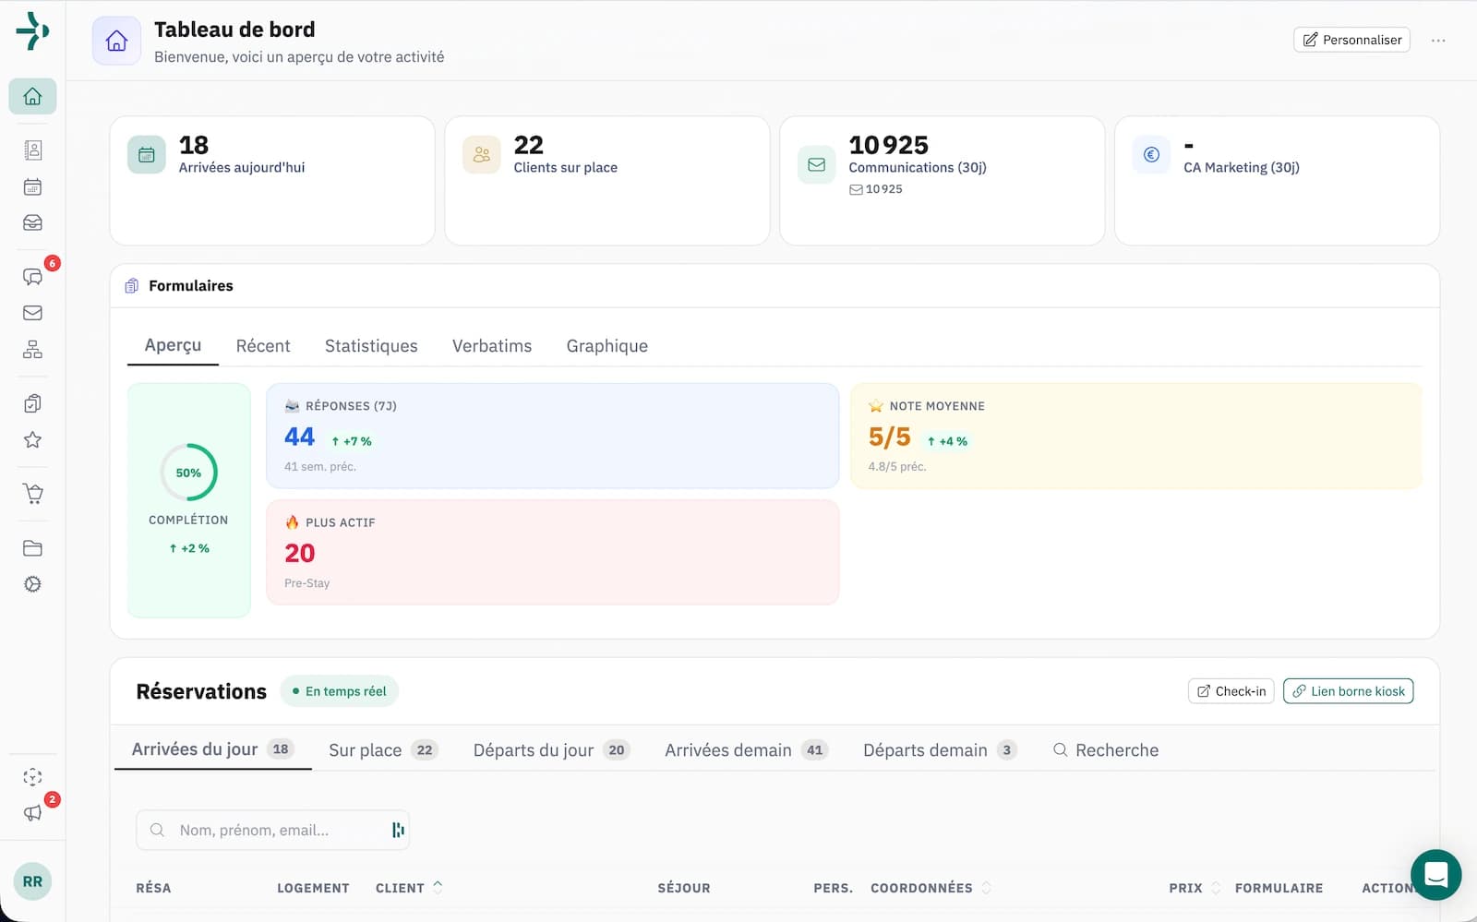This screenshot has width=1477, height=922.
Task: Open the three-dot more options menu
Action: 1438,41
